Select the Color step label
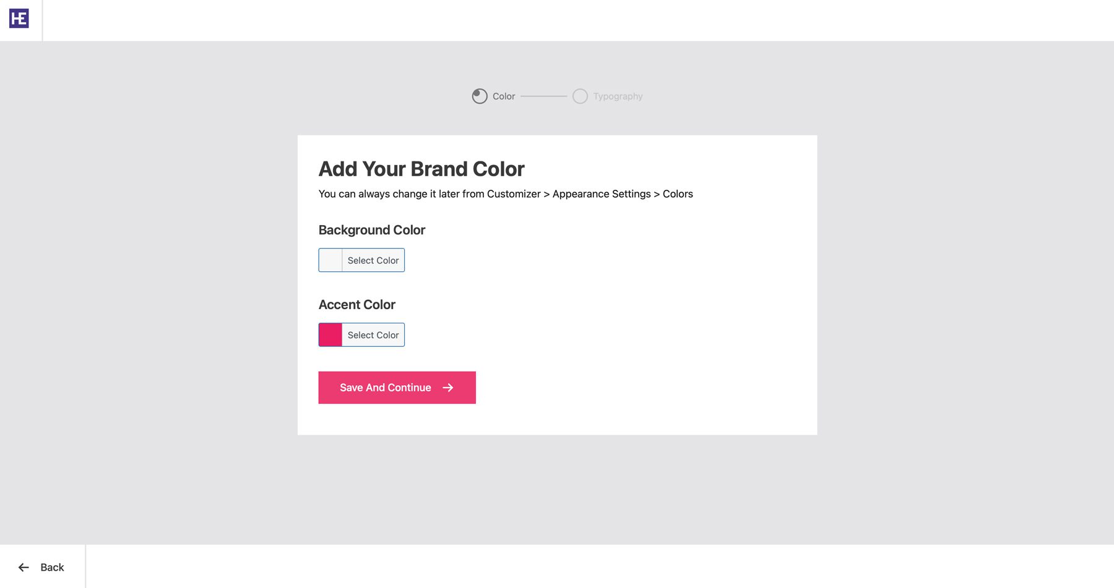 pyautogui.click(x=504, y=96)
